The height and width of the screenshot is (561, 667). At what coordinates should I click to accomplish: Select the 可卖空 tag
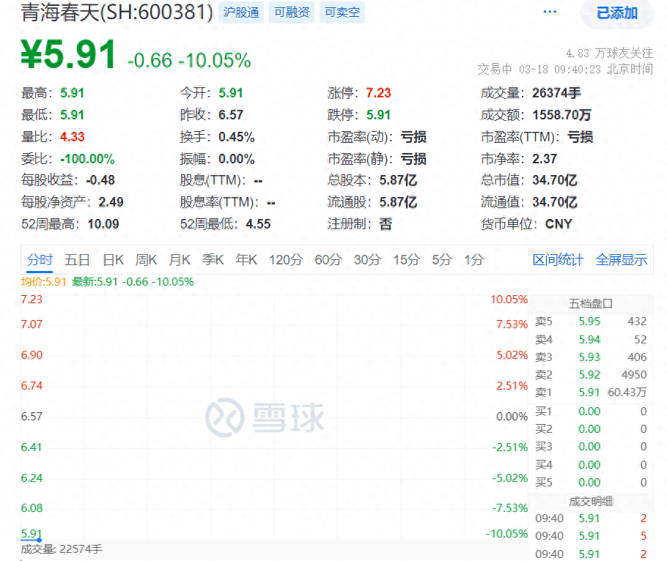pos(342,12)
